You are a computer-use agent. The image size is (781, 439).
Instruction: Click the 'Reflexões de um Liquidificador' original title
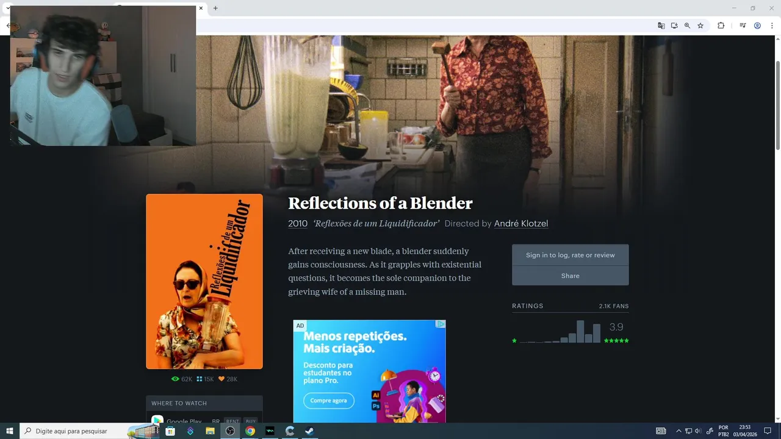pos(376,223)
